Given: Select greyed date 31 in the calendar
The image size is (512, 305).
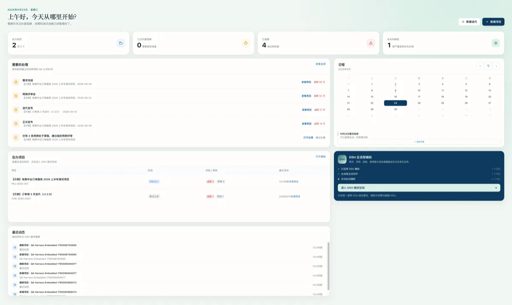Looking at the screenshot, I should coord(349,84).
